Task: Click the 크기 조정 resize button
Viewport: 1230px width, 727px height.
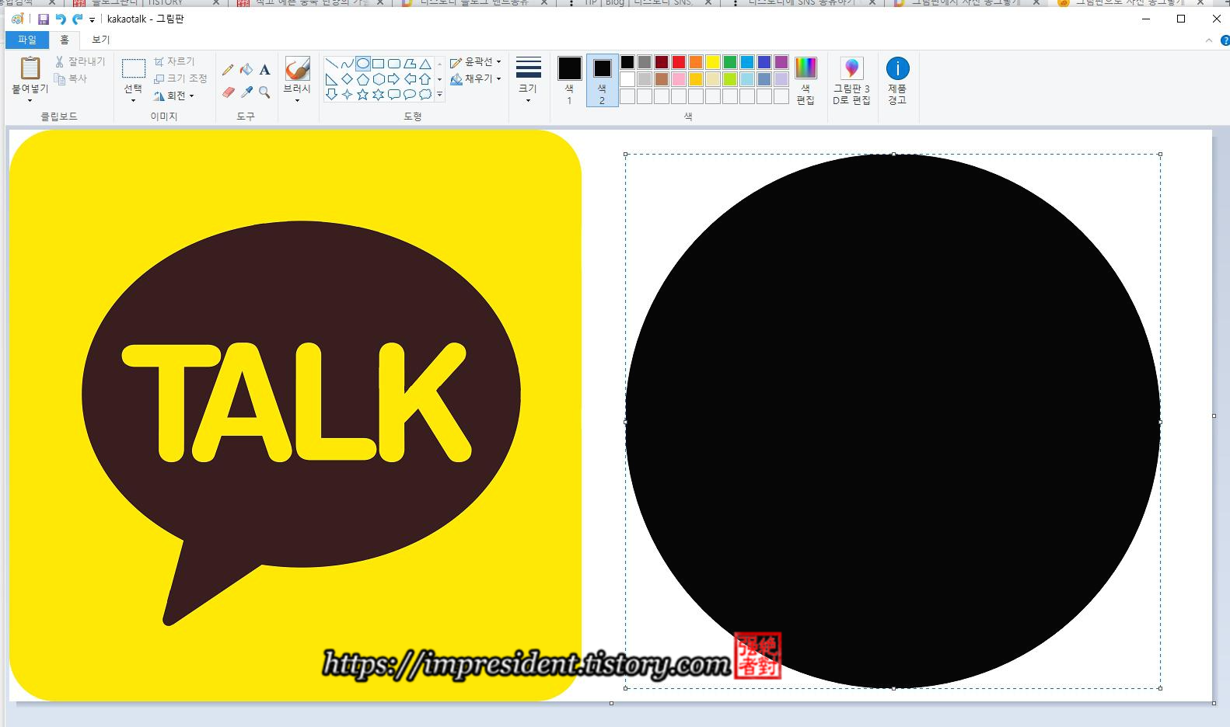Action: 180,78
